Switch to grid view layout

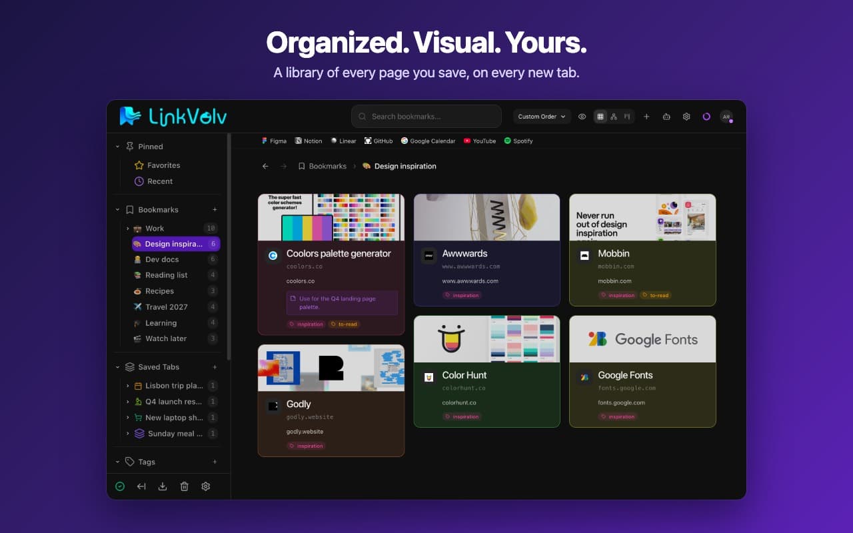[600, 117]
